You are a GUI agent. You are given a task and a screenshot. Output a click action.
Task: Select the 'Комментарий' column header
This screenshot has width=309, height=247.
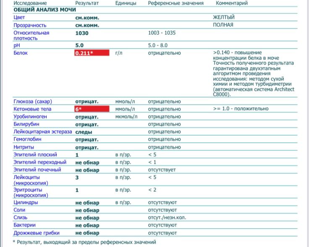[231, 3]
